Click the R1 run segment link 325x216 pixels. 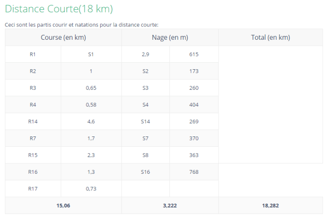click(x=33, y=54)
